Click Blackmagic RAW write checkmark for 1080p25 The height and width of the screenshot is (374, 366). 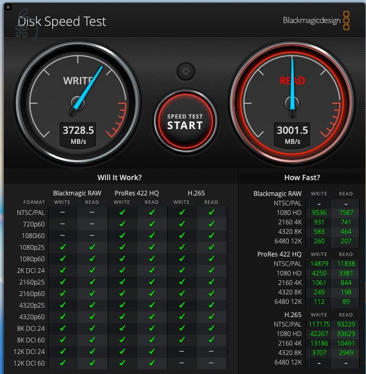click(63, 247)
